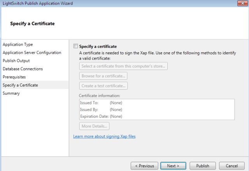Click Create a test certificate button
The width and height of the screenshot is (249, 171).
[x=103, y=86]
